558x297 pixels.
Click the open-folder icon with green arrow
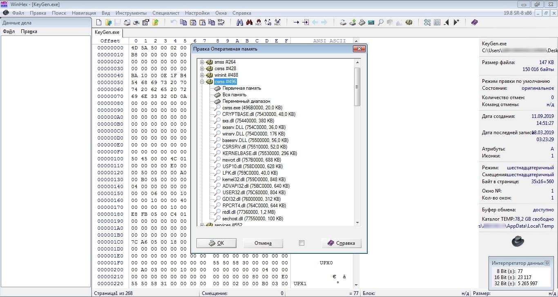[155, 22]
